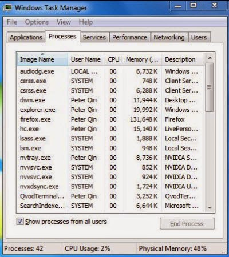The image size is (229, 257).
Task: Click the scrollbar down arrow
Action: click(210, 207)
